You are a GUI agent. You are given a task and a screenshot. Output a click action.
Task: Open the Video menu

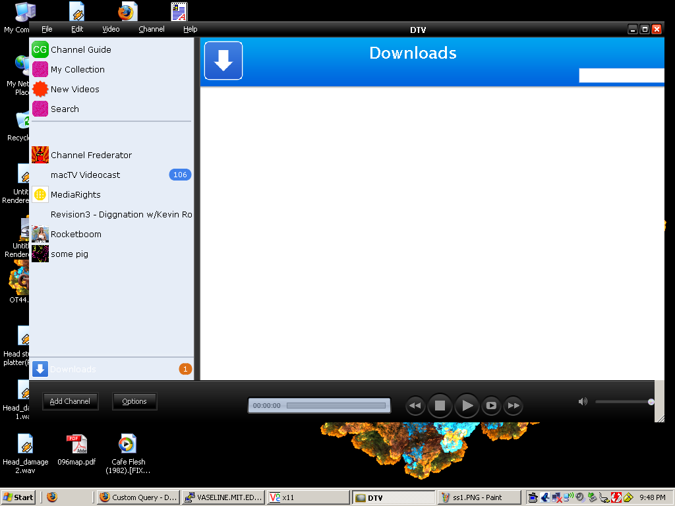[111, 29]
